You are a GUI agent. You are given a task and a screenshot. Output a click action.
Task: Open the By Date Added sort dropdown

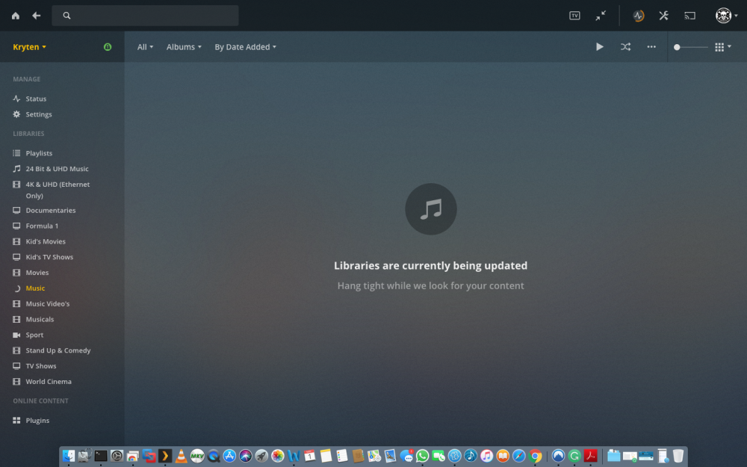[x=245, y=46]
